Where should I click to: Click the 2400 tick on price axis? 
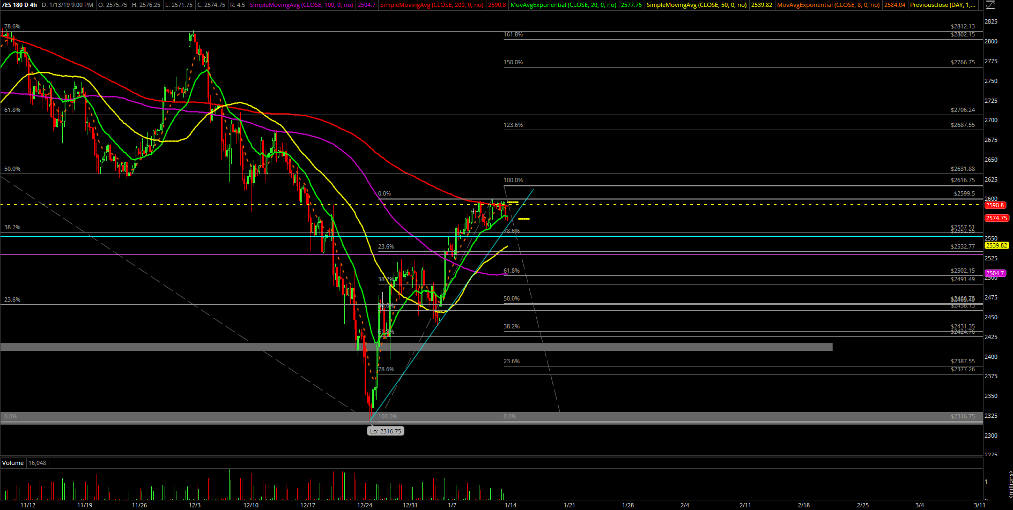point(991,357)
